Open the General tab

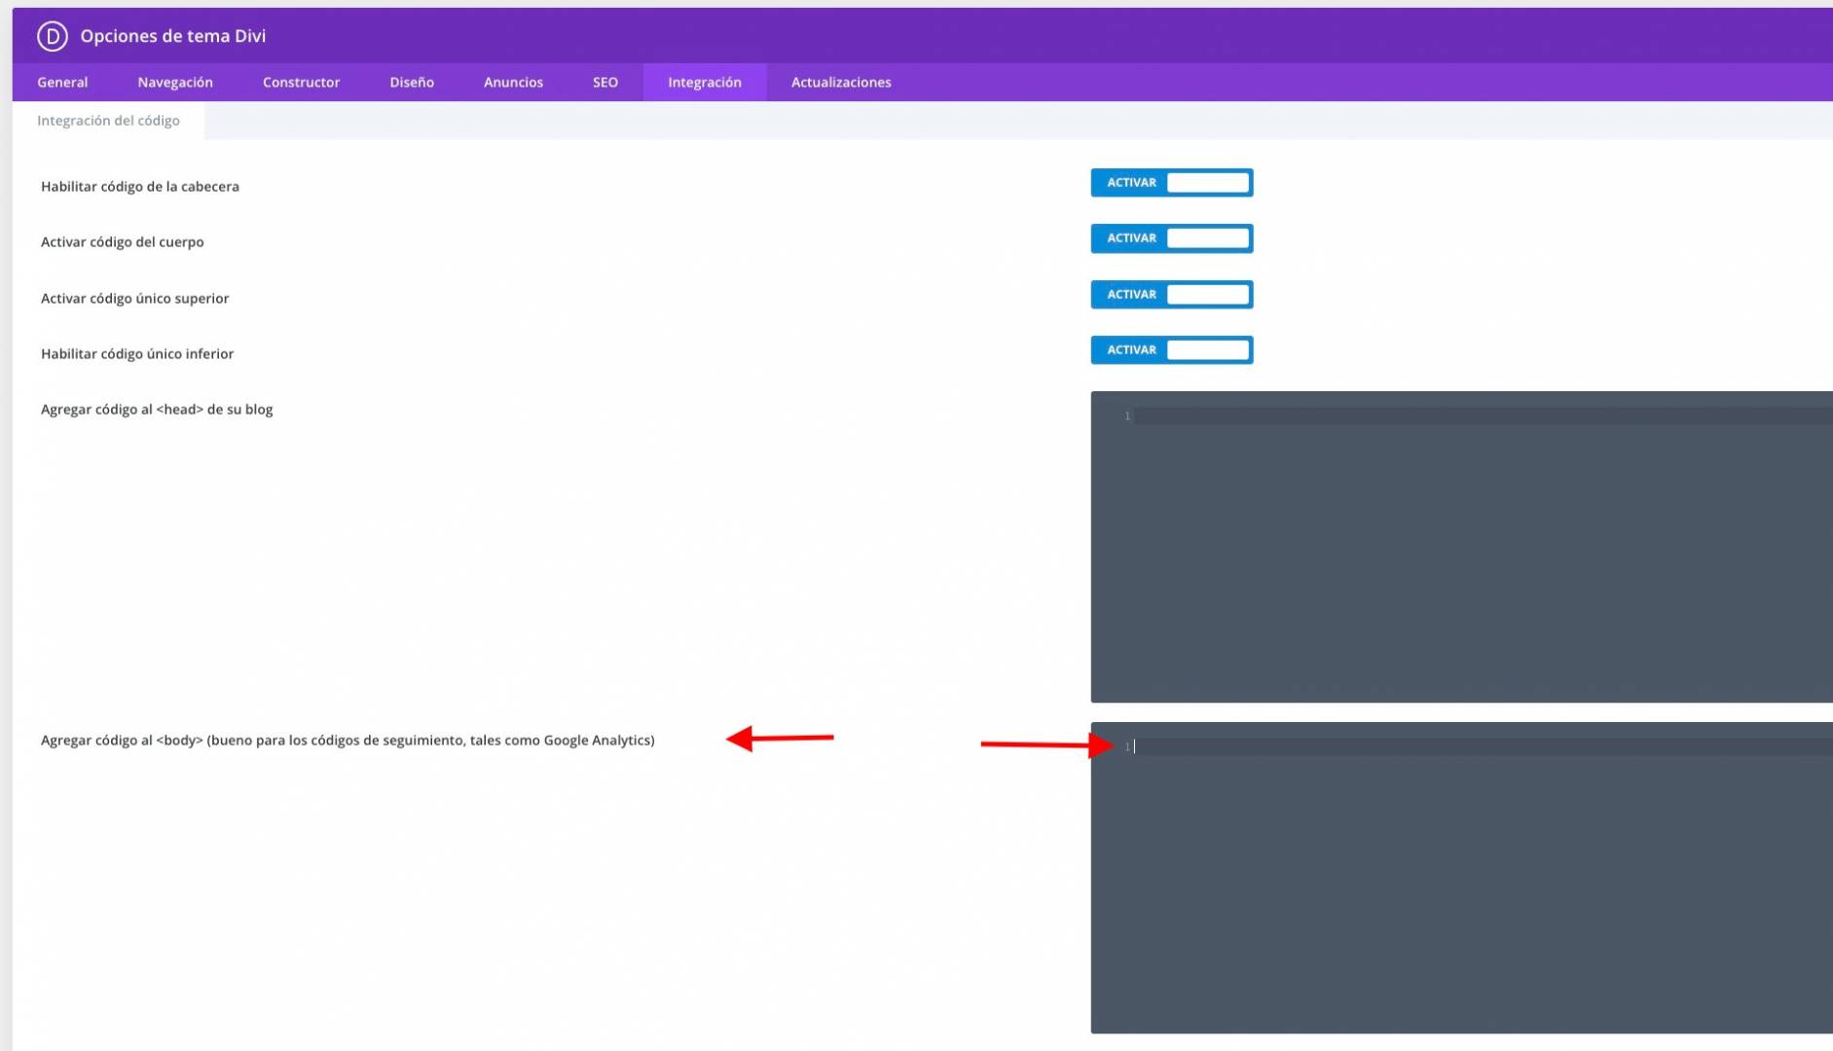click(62, 83)
